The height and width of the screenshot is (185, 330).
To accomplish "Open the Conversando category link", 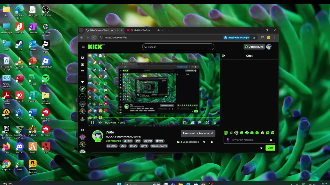I will point(113,141).
